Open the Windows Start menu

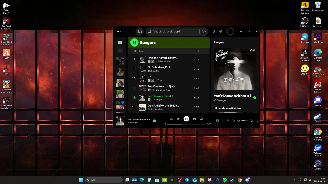(81, 180)
